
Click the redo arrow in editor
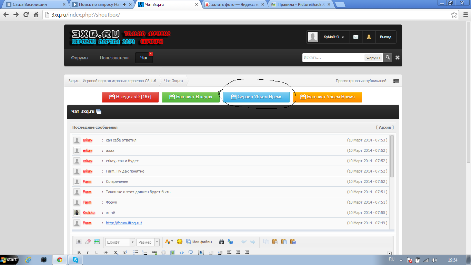click(252, 242)
